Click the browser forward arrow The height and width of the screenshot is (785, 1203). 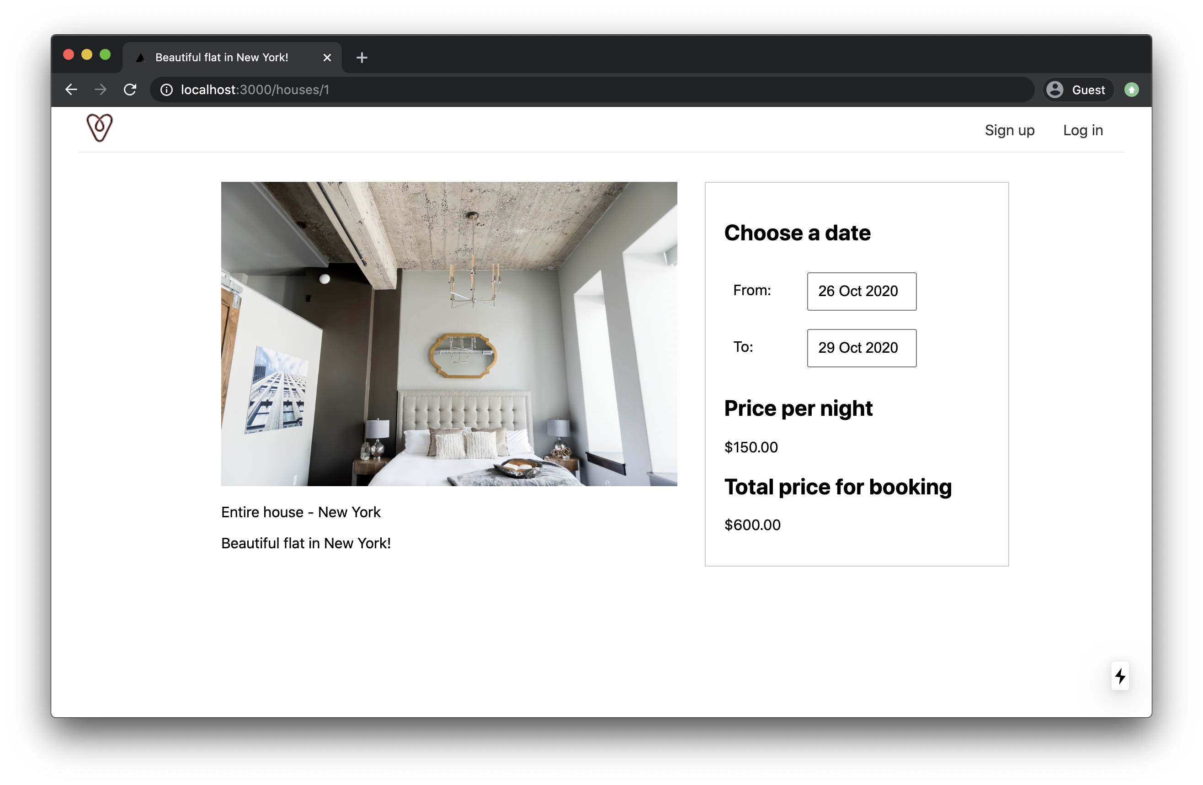tap(101, 90)
